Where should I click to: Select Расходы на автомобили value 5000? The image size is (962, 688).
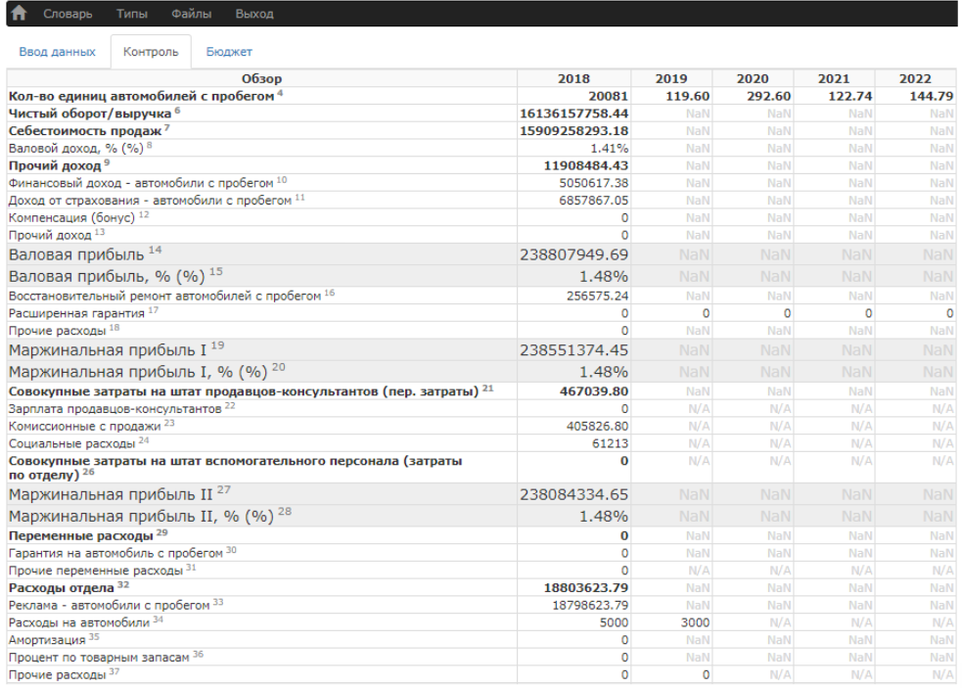tap(615, 622)
